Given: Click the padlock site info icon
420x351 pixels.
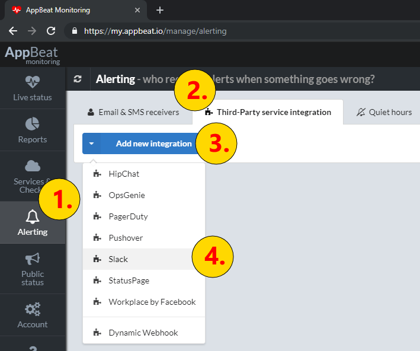Looking at the screenshot, I should 75,31.
